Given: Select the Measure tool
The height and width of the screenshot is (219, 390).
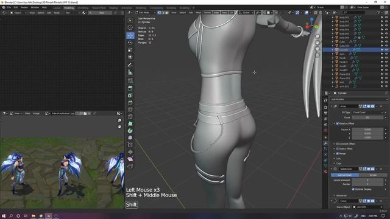Looking at the screenshot, I should (x=130, y=72).
